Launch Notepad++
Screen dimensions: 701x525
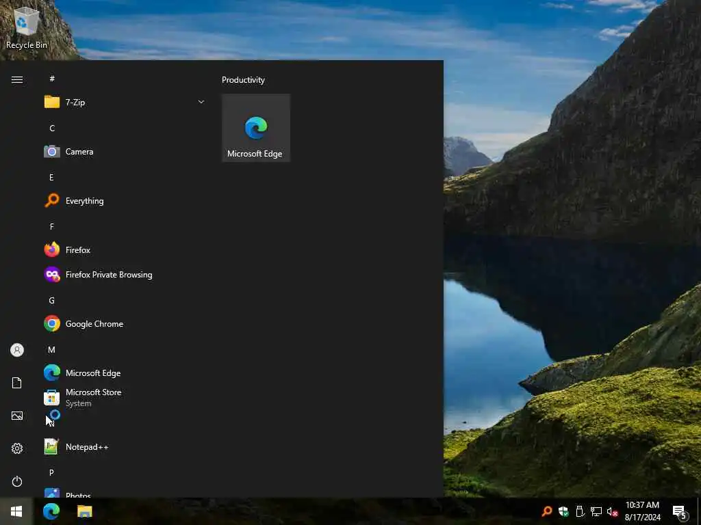click(125, 447)
